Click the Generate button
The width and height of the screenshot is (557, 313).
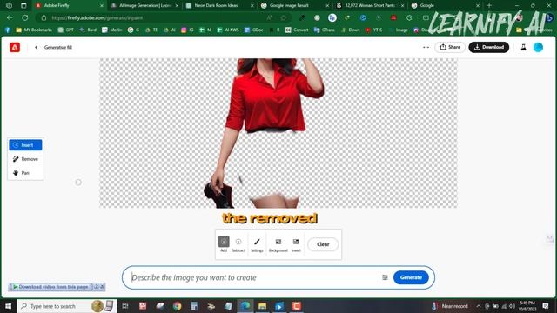click(411, 277)
